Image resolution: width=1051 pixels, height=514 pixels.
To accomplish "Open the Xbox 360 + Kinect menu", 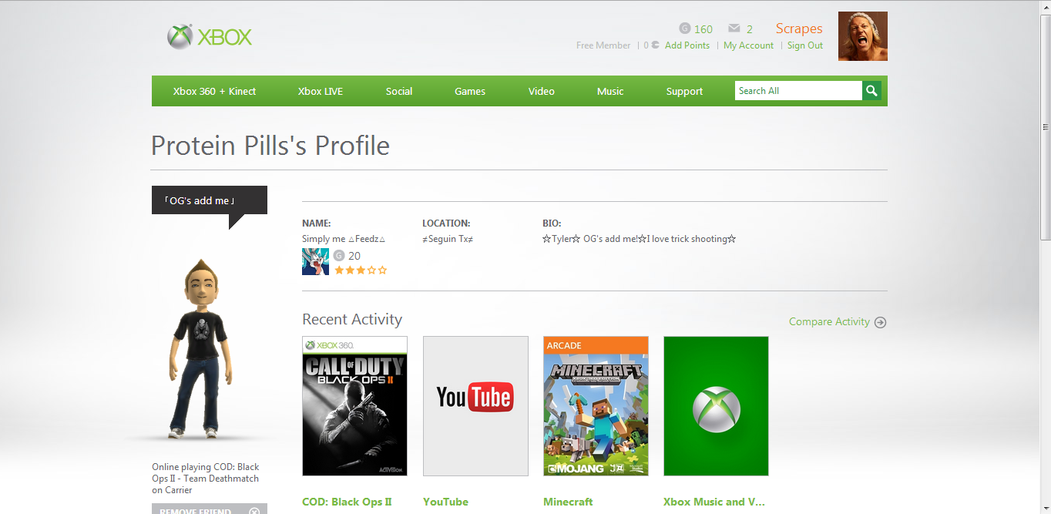I will tap(214, 91).
